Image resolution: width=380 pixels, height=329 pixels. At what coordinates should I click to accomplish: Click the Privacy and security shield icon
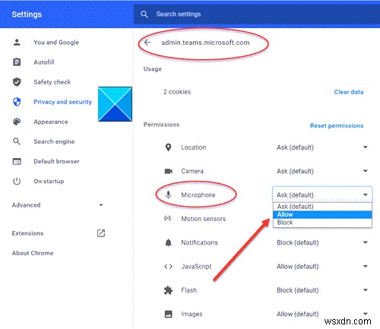click(17, 102)
